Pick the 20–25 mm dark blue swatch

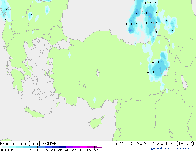point(55,147)
